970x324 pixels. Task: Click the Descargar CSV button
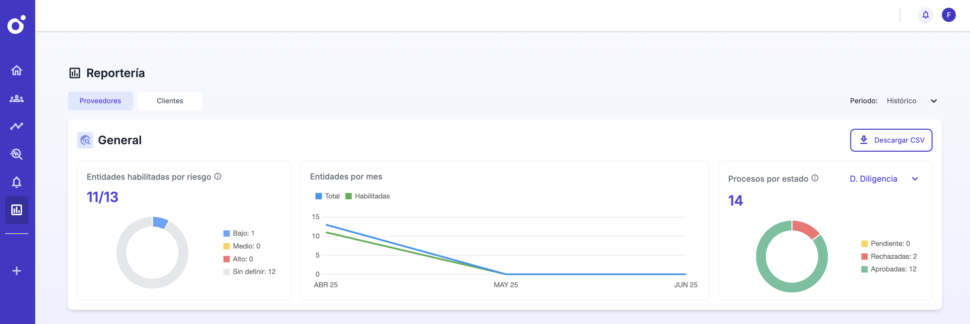pos(891,140)
